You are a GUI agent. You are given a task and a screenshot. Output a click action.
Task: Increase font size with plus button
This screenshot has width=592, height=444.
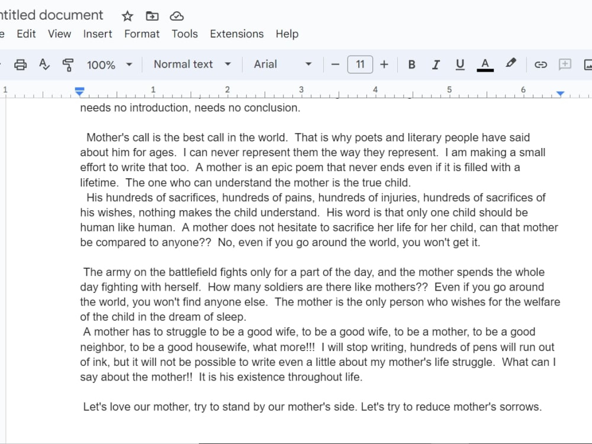click(384, 65)
